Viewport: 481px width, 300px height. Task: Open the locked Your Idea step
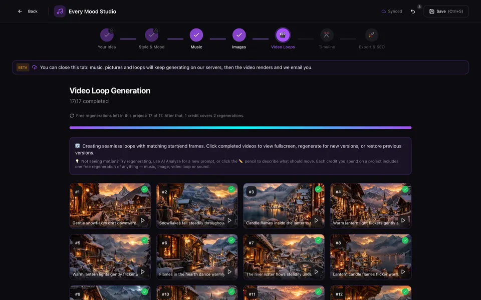(107, 35)
